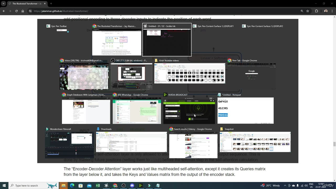Open File Explorer from taskbar
The height and width of the screenshot is (189, 336).
click(x=63, y=186)
